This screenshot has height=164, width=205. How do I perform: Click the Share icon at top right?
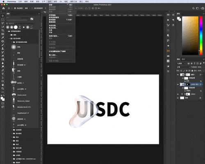pyautogui.click(x=203, y=8)
